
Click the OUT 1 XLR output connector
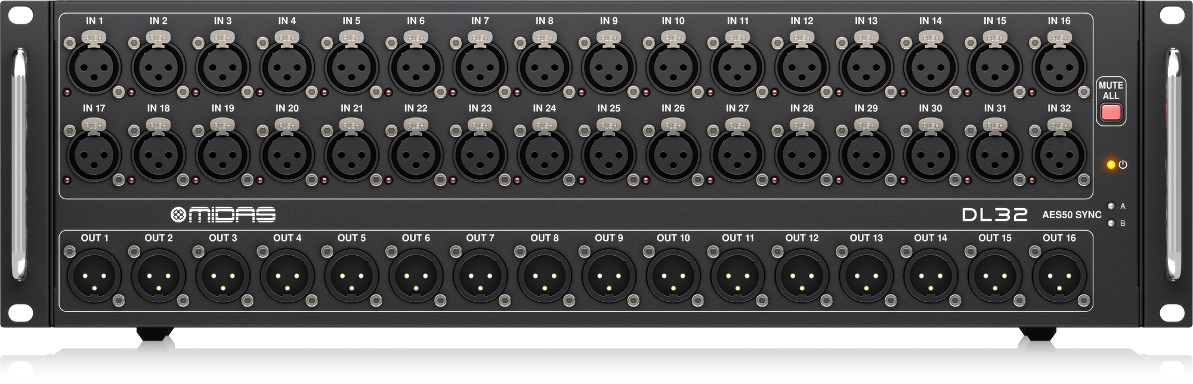point(94,277)
